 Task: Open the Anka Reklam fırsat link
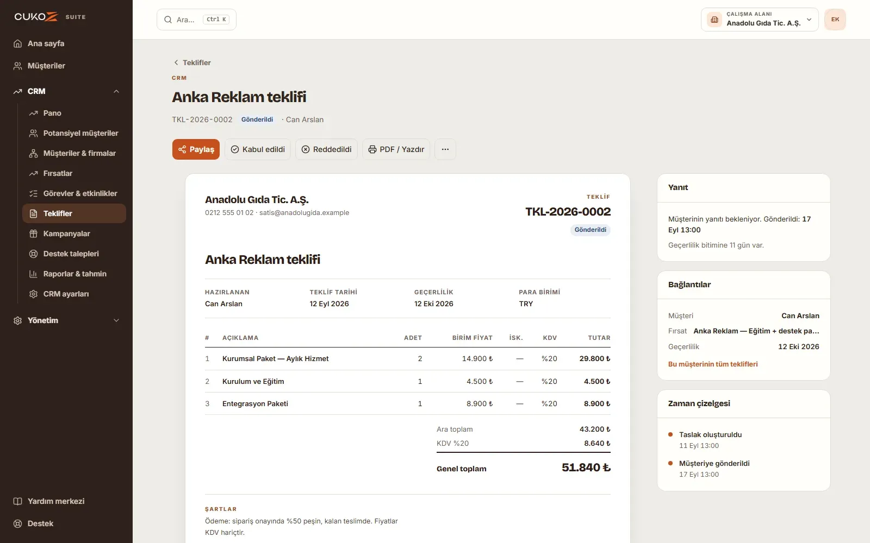click(x=756, y=331)
